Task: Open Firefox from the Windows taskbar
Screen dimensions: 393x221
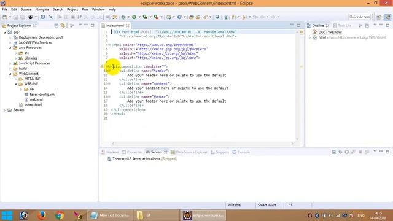Action: pyautogui.click(x=42, y=215)
